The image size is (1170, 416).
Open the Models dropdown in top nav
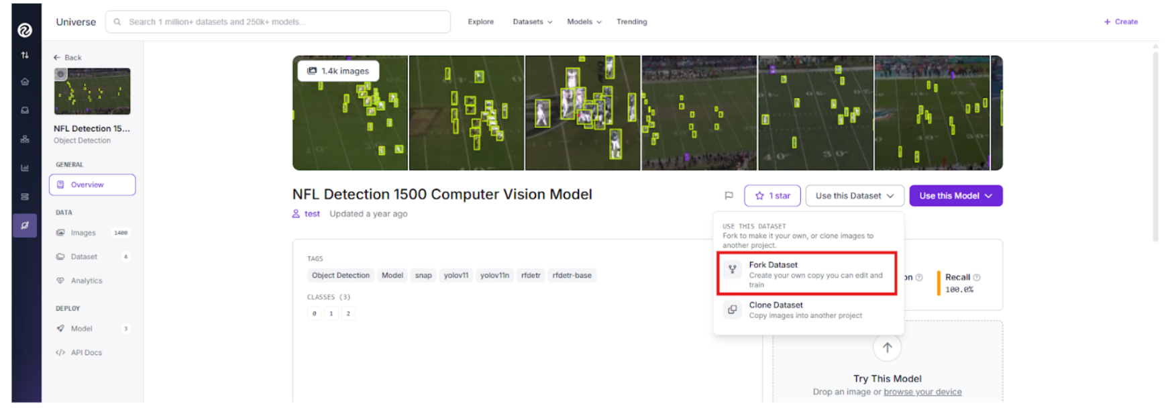pyautogui.click(x=584, y=22)
